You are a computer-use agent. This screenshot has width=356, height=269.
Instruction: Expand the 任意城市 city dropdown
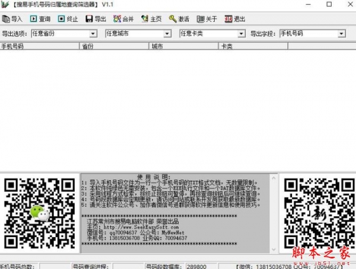click(x=167, y=34)
